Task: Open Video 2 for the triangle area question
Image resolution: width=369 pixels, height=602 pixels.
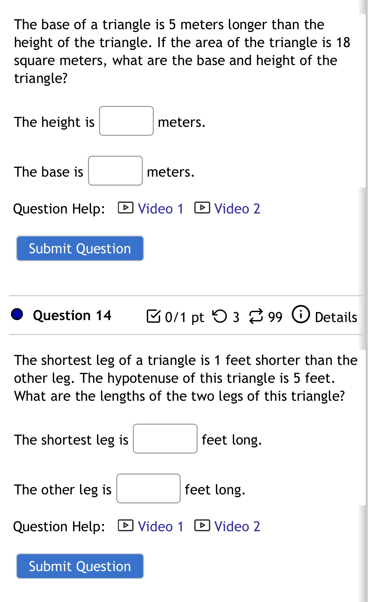Action: pyautogui.click(x=236, y=209)
